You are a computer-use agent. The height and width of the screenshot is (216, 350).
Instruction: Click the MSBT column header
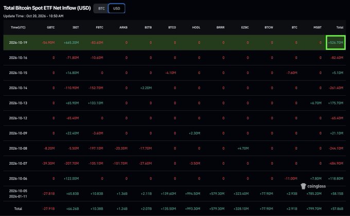coord(318,27)
